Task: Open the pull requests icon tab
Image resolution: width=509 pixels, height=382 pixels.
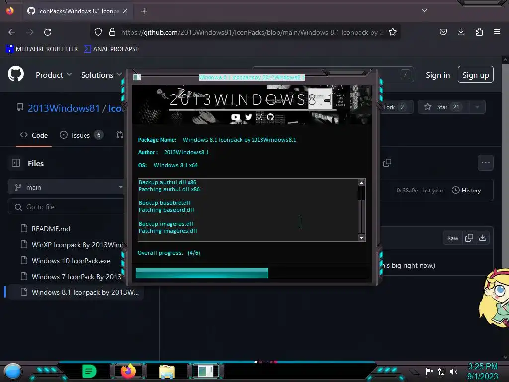Action: coord(120,135)
